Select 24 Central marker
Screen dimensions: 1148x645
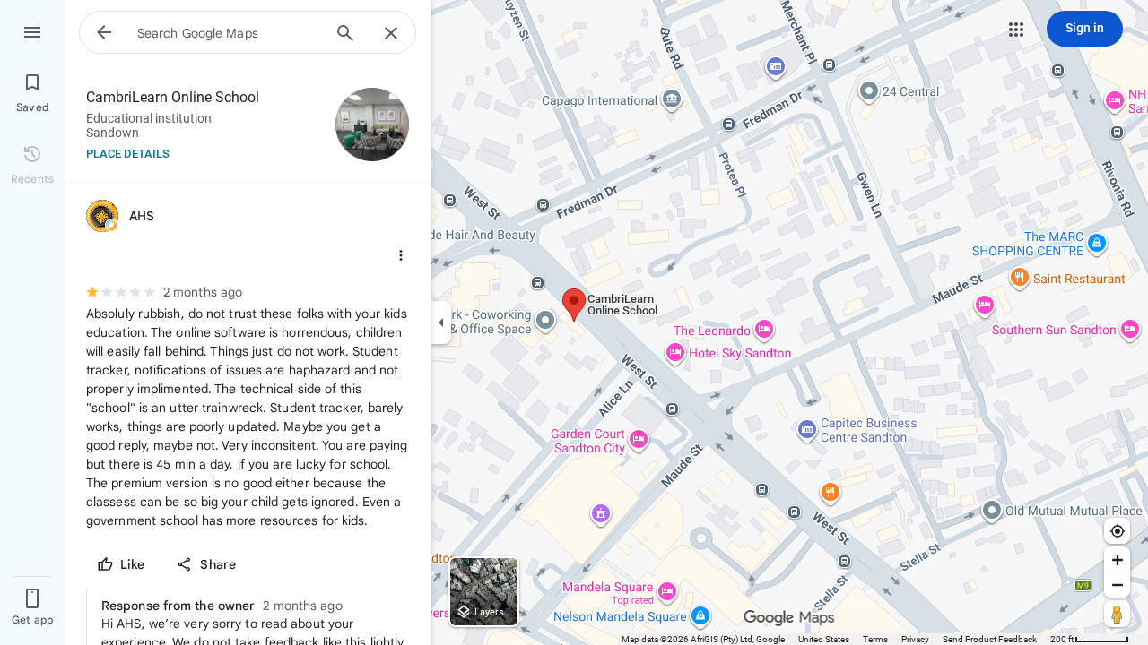click(868, 90)
